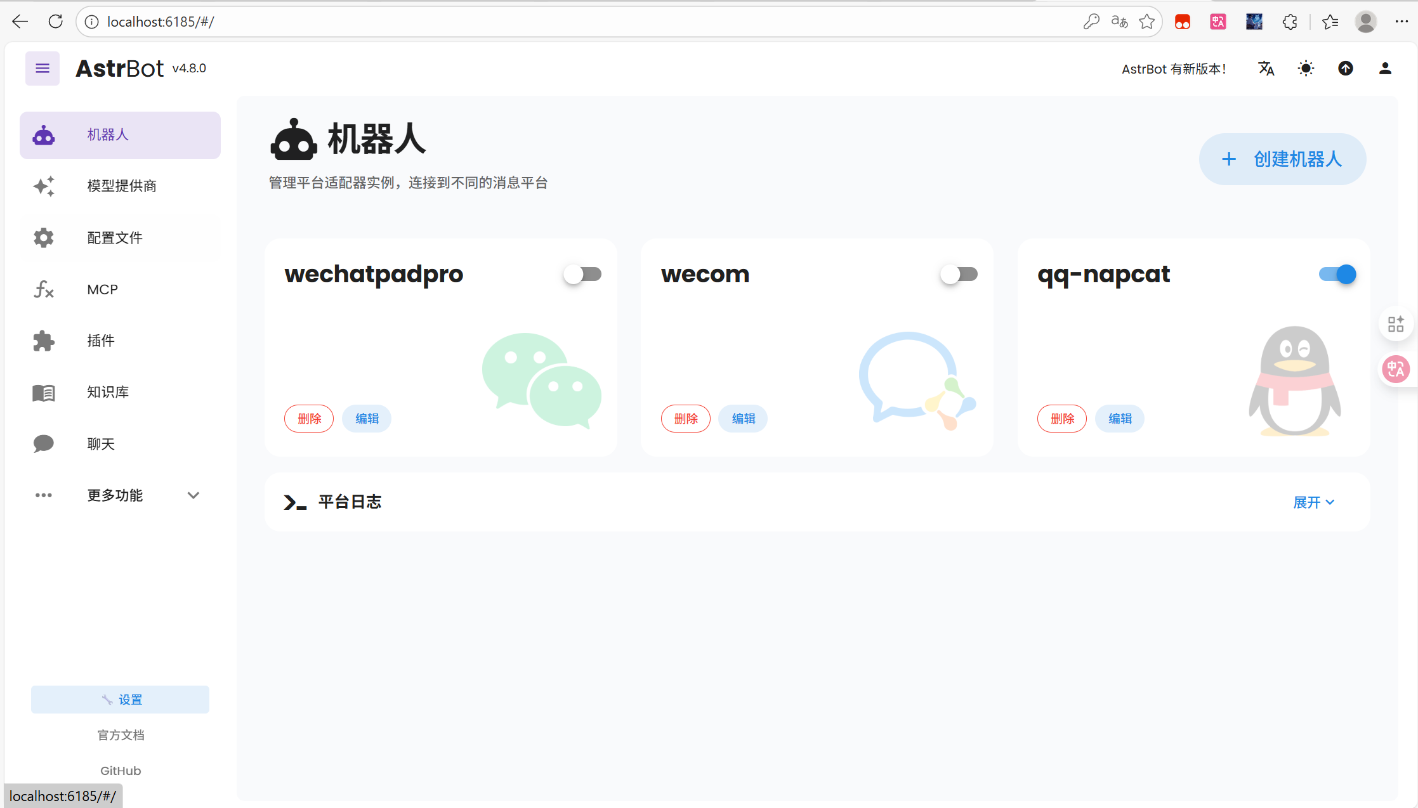Enable the wechatpadpro bot toggle

click(x=583, y=274)
